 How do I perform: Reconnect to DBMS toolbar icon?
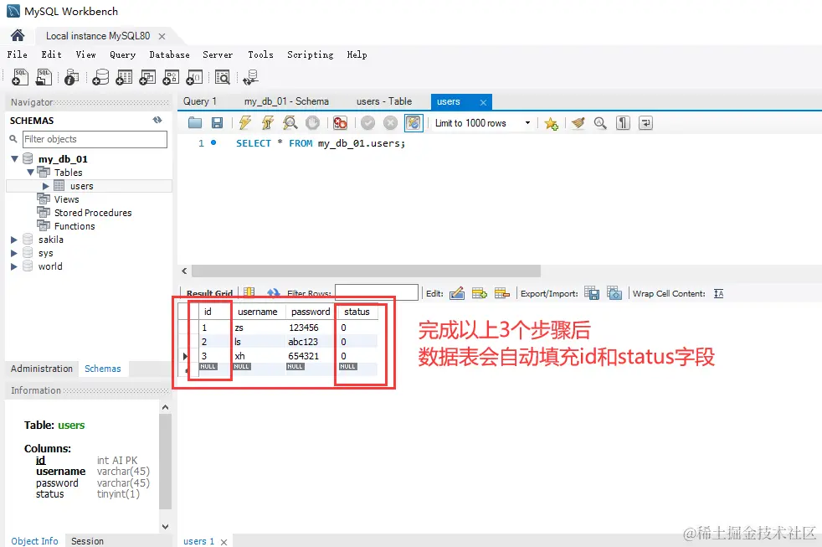pos(250,78)
